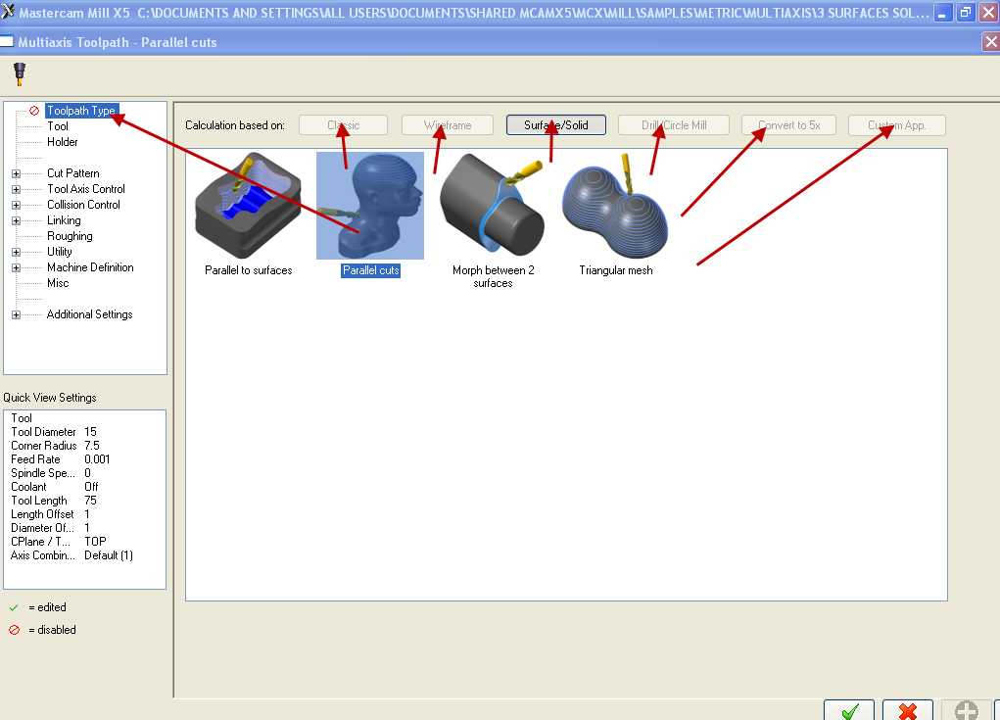Viewport: 1000px width, 720px height.
Task: Click the Drill/Circle Mill button
Action: tap(674, 125)
